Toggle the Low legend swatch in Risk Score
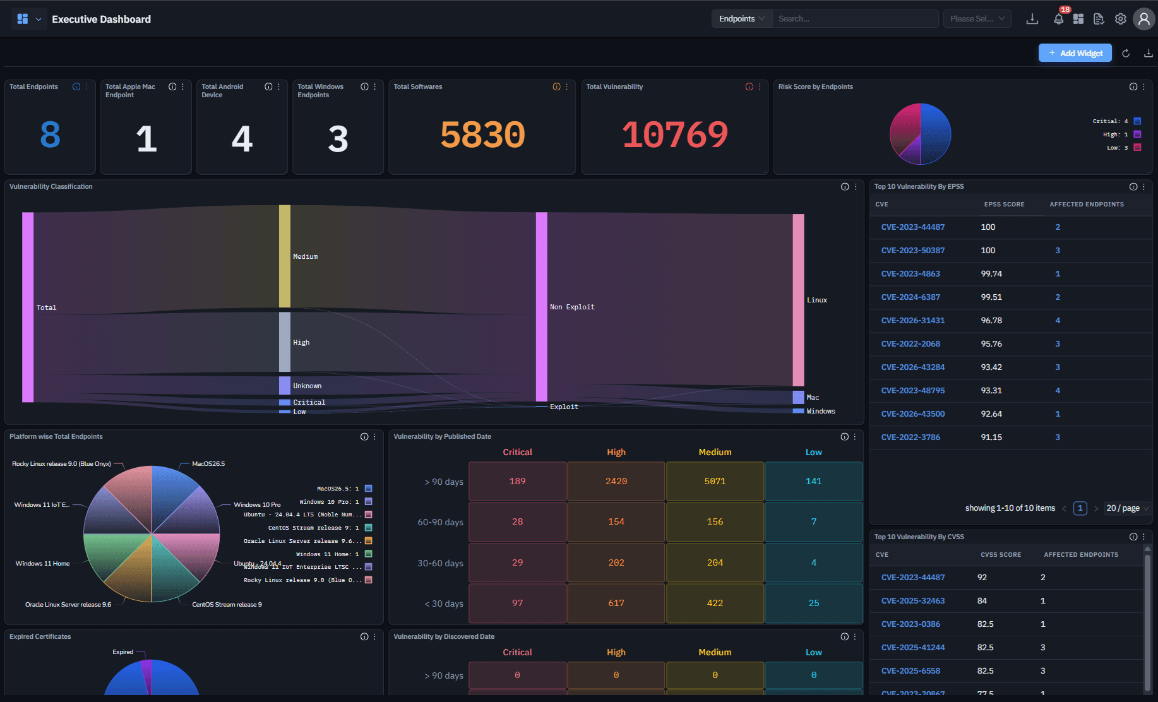The image size is (1158, 702). [x=1137, y=147]
